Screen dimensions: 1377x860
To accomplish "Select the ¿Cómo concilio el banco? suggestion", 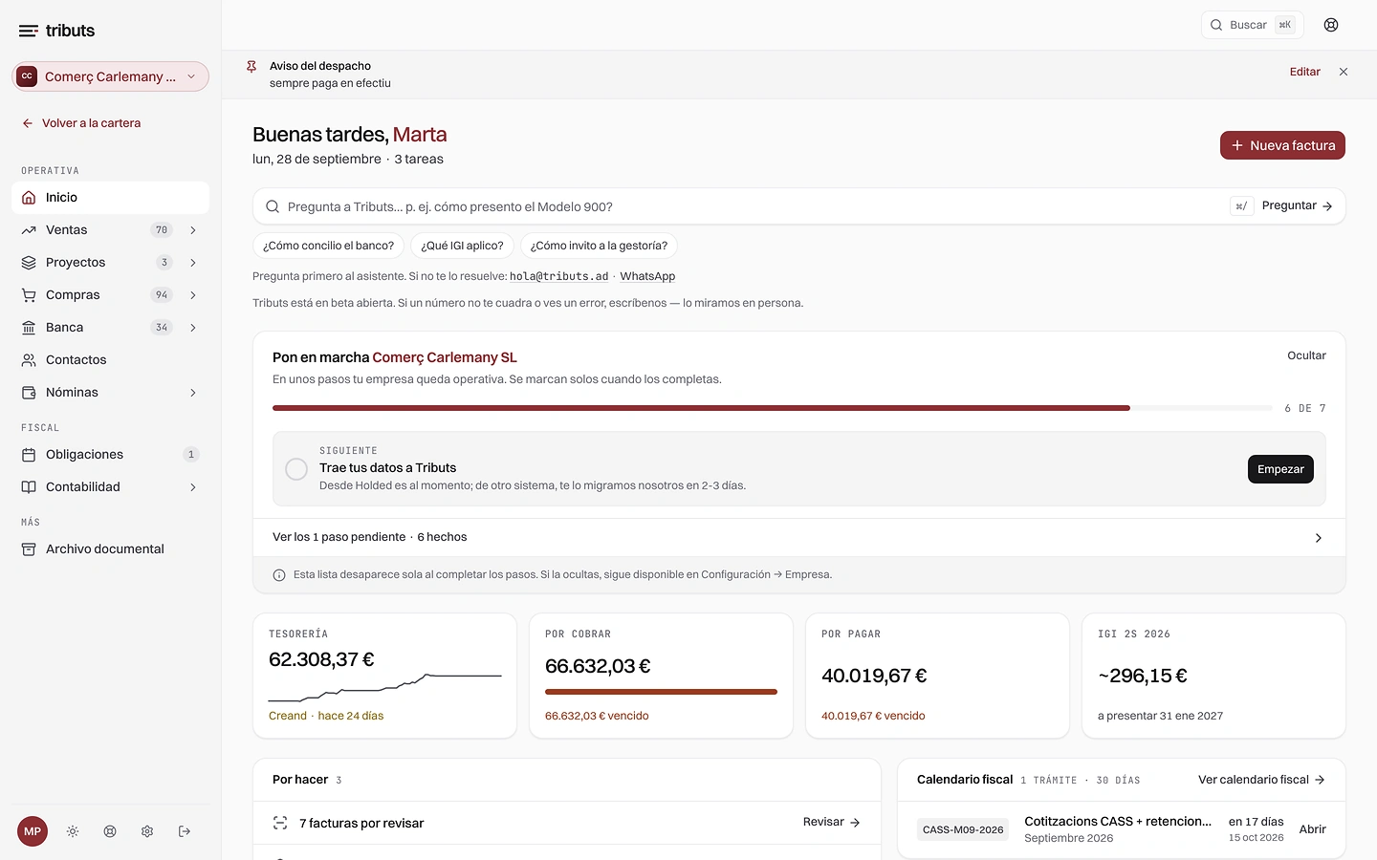I will click(x=328, y=246).
